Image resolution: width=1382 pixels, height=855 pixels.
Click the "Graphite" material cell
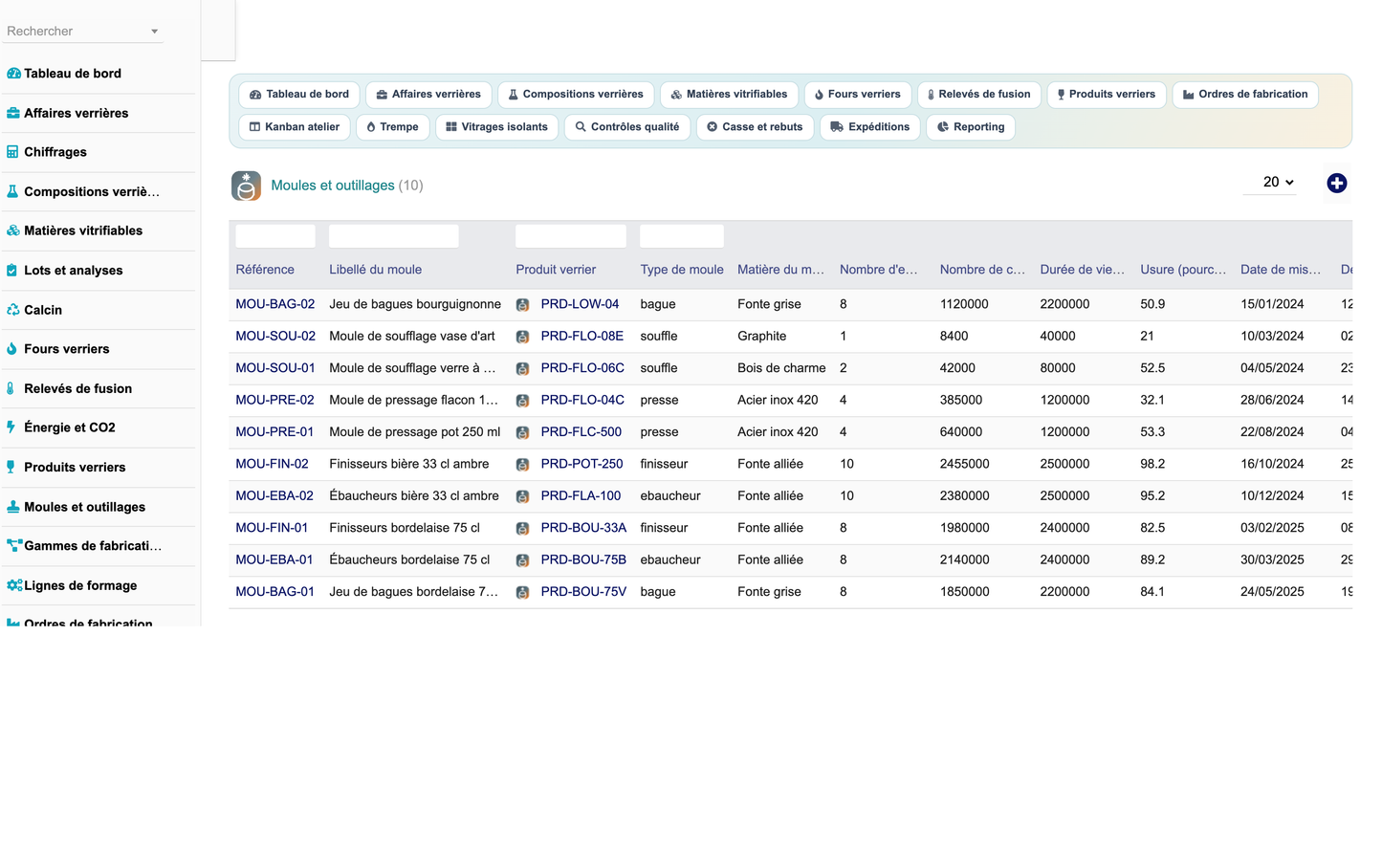tap(762, 336)
